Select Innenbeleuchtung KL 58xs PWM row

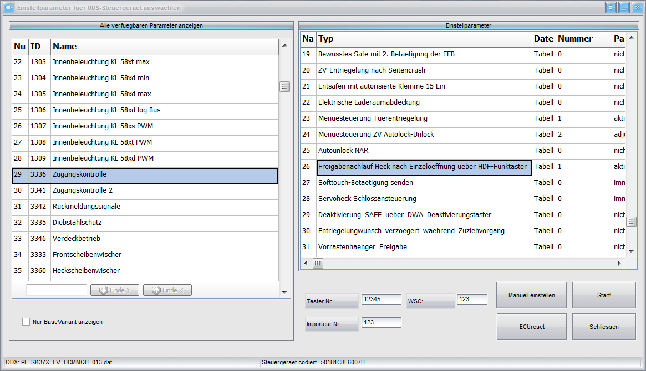pos(145,126)
